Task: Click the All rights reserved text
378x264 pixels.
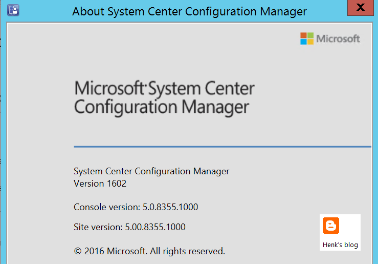Action: [187, 251]
